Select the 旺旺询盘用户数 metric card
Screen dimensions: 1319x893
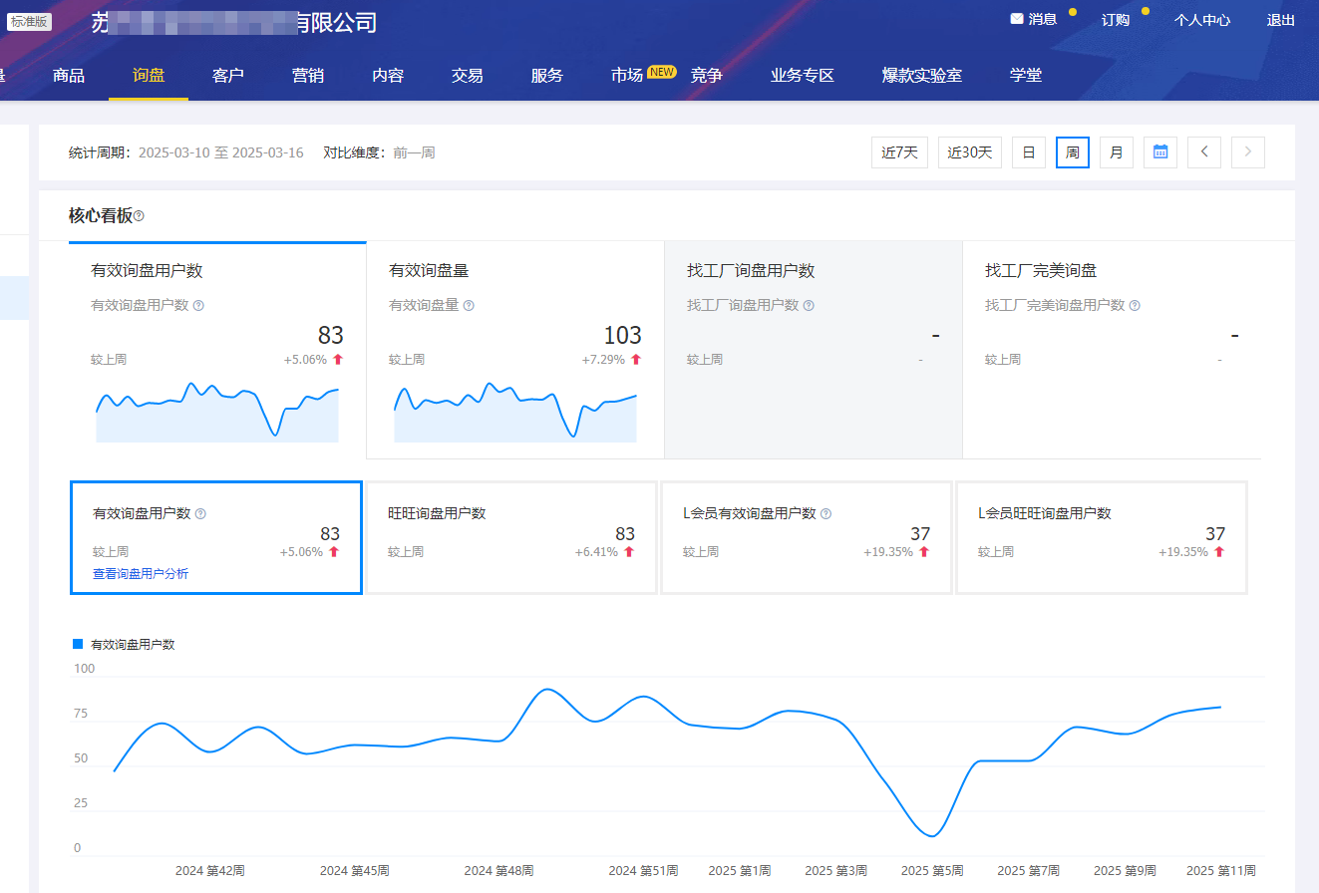(510, 537)
